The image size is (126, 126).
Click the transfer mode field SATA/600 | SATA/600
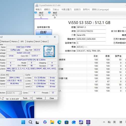(x=91, y=39)
